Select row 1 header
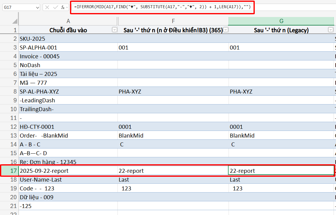The height and width of the screenshot is (215, 336). click(9, 30)
